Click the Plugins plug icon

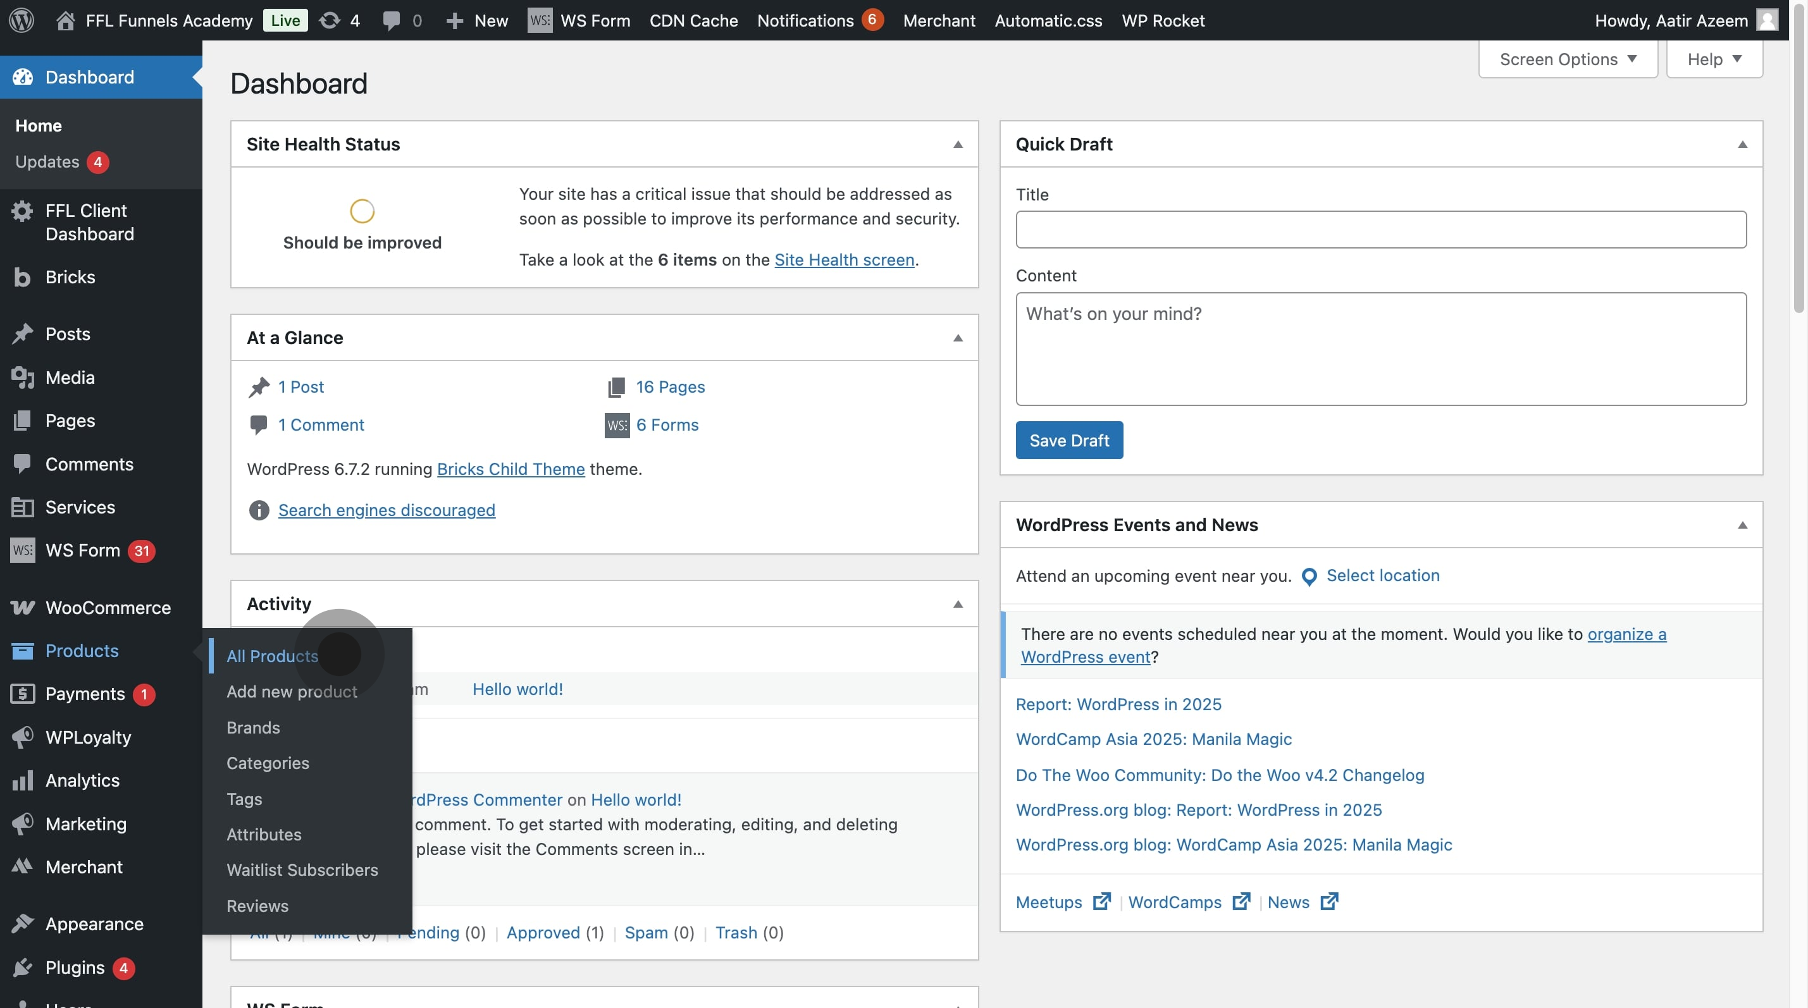pyautogui.click(x=23, y=968)
